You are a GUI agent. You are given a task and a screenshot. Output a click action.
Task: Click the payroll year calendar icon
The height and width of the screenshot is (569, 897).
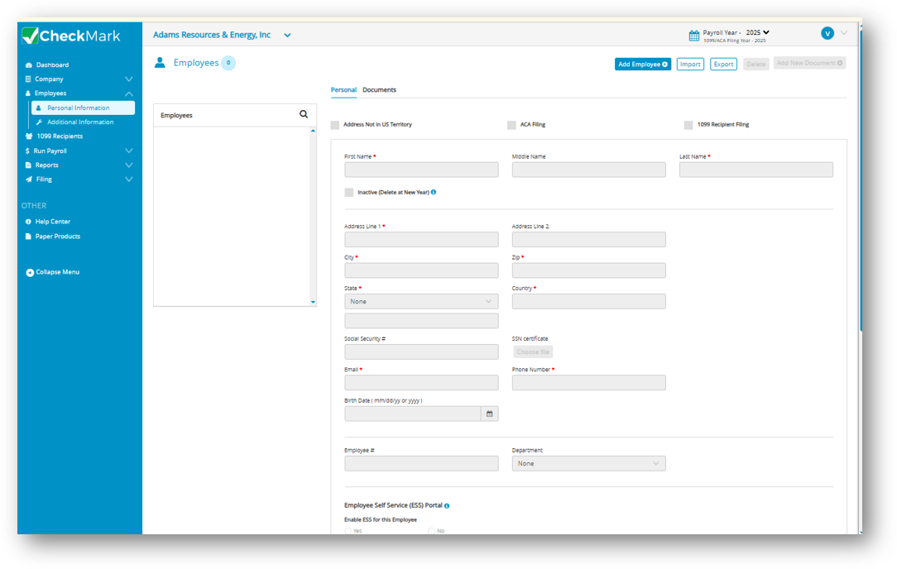click(x=694, y=36)
